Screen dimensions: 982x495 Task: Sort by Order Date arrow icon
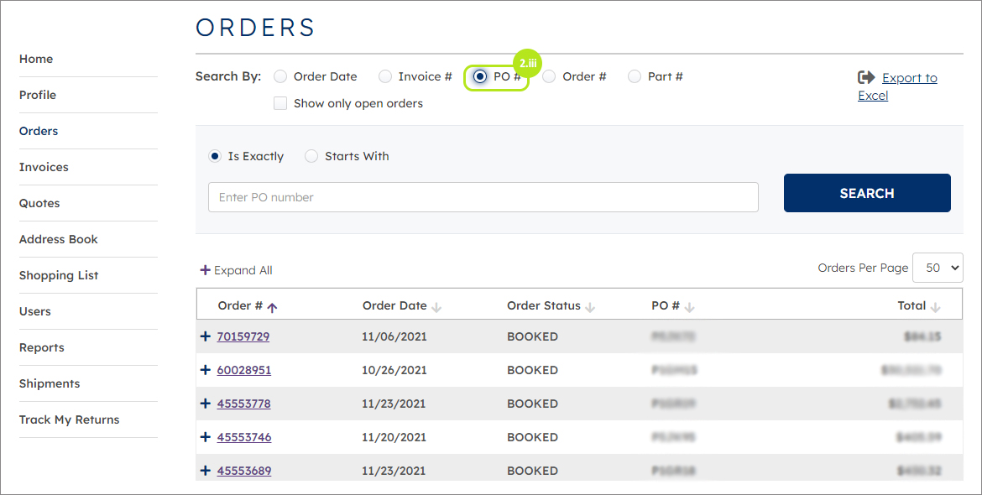coord(436,307)
